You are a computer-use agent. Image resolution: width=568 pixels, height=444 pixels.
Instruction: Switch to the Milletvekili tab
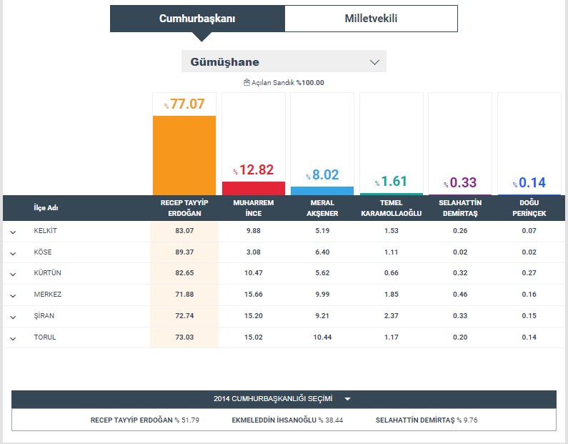(x=371, y=19)
